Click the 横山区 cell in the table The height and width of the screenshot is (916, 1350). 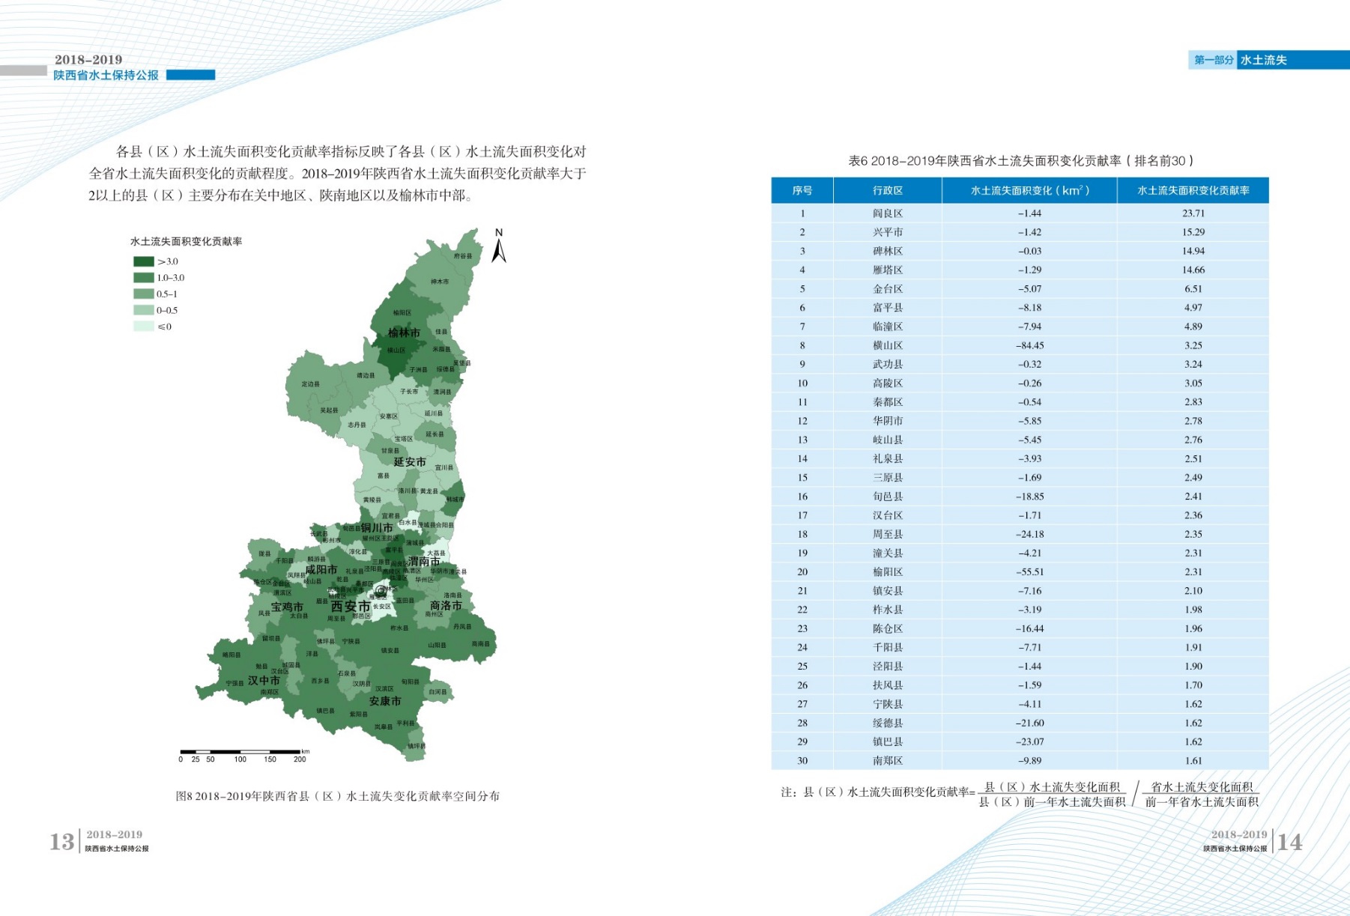(x=888, y=345)
